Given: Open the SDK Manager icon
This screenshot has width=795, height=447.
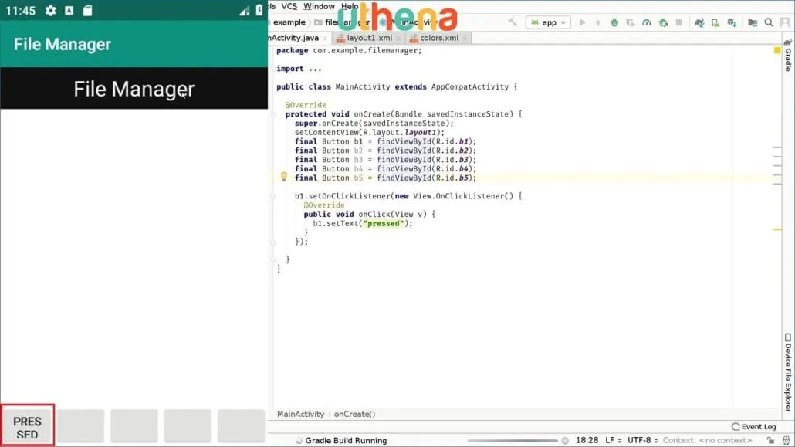Looking at the screenshot, I should tap(732, 22).
